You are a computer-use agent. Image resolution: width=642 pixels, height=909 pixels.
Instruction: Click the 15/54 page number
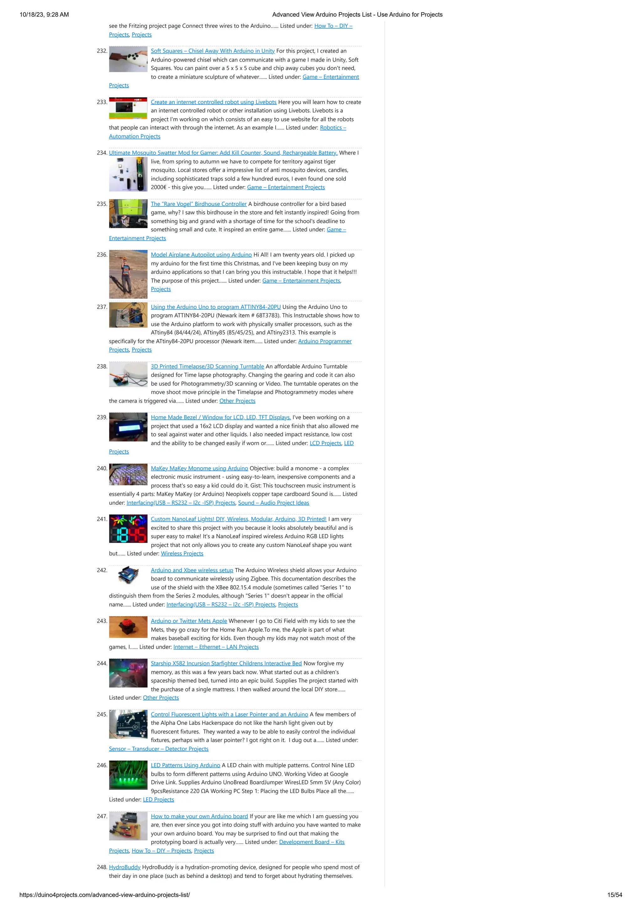point(615,895)
